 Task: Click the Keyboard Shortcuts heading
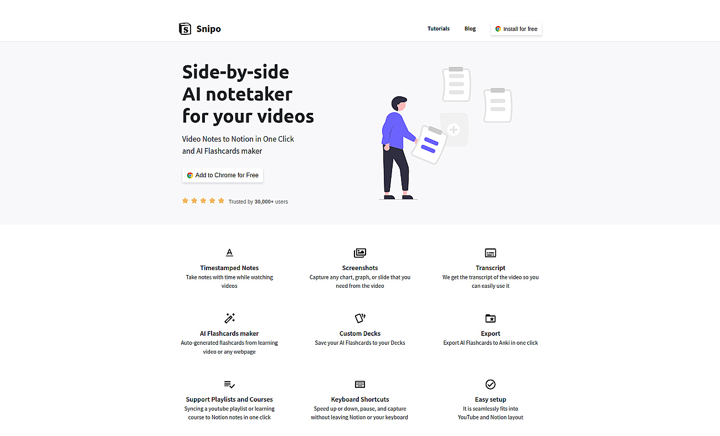point(360,399)
